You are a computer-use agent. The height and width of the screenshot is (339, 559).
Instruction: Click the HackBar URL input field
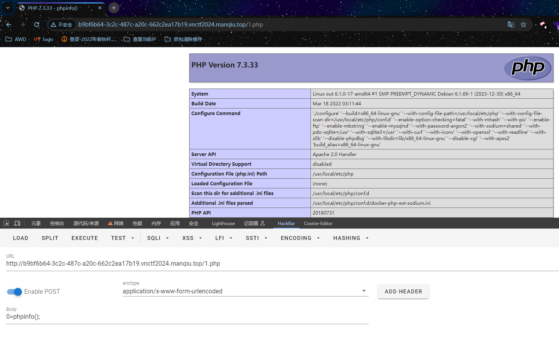click(282, 263)
